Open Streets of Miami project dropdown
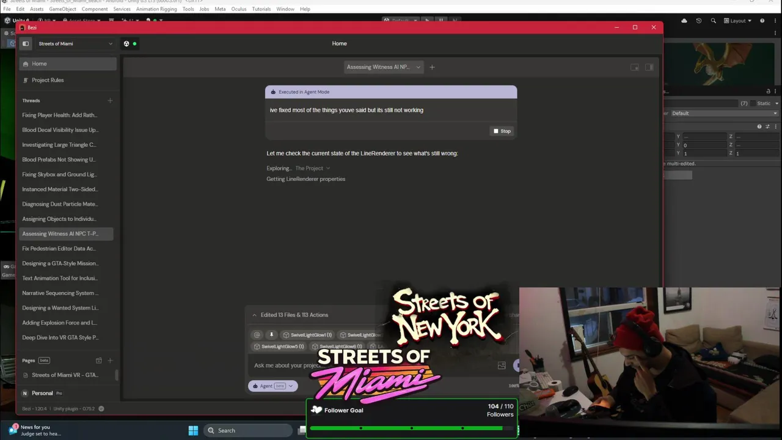 coord(75,43)
